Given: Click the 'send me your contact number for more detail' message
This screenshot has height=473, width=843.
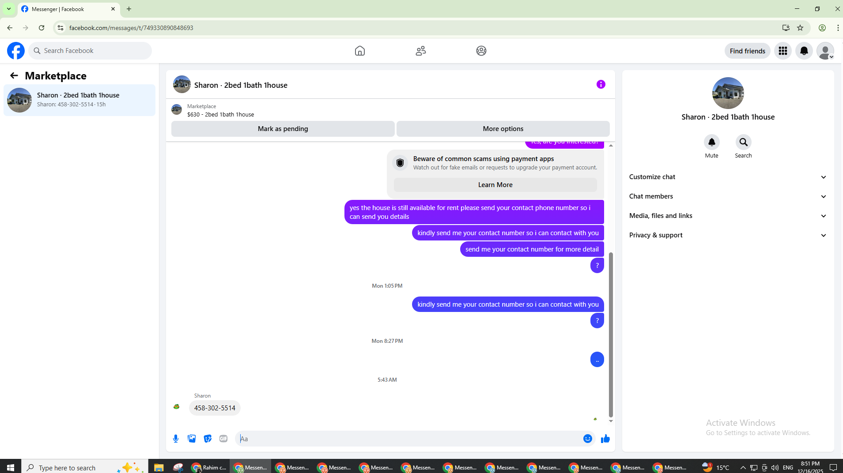Looking at the screenshot, I should 532,249.
